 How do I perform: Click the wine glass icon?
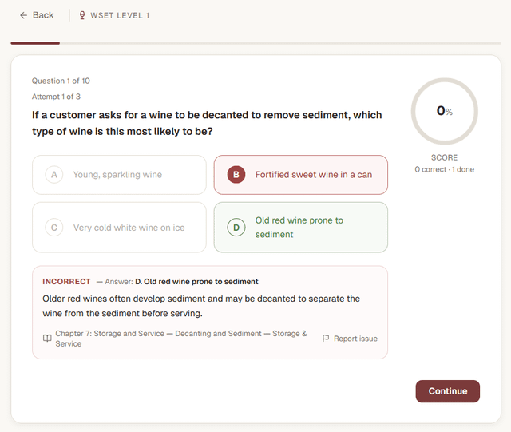tap(82, 15)
